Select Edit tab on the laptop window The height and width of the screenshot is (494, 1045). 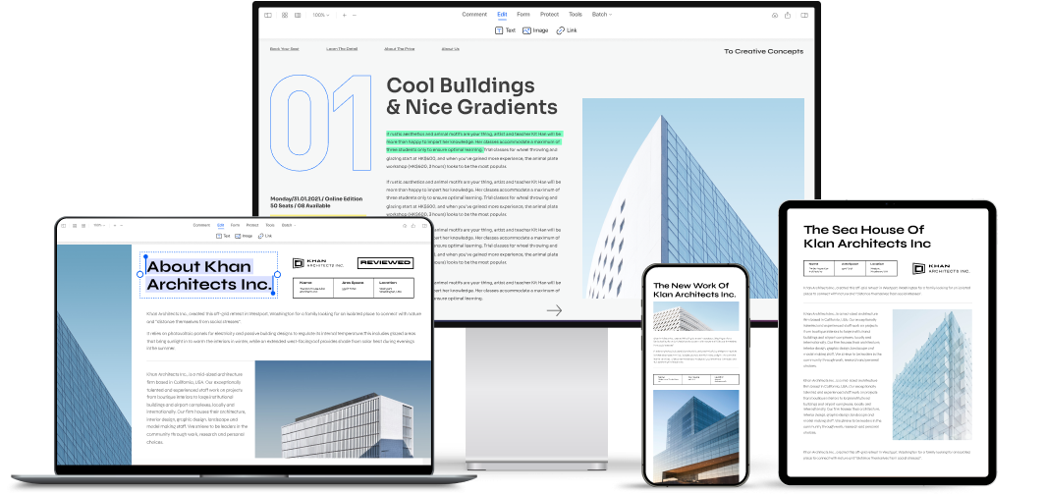pos(221,225)
